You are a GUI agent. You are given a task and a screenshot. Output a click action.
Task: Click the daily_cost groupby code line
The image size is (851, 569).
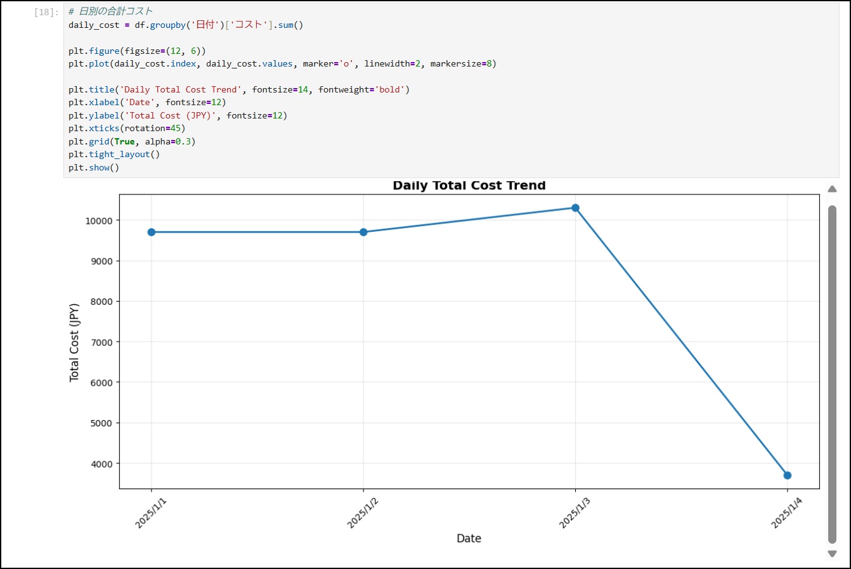tap(186, 25)
